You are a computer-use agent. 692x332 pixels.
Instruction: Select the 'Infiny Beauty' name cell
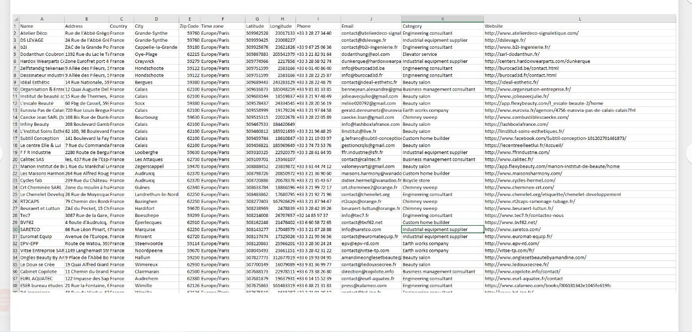pyautogui.click(x=41, y=124)
